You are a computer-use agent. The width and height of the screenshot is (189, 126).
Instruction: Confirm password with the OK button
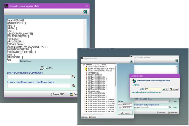coord(165,89)
